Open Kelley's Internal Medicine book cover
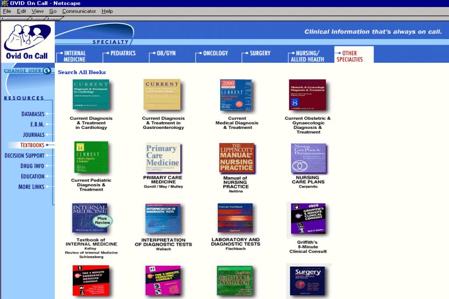449x299 pixels. click(91, 218)
